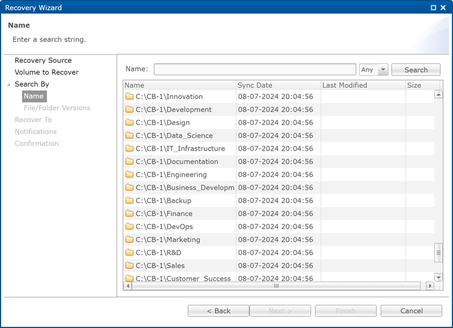Click the folder icon for C:\CB-1\DevOps
Viewport: 453px width, 328px height.
(x=130, y=226)
